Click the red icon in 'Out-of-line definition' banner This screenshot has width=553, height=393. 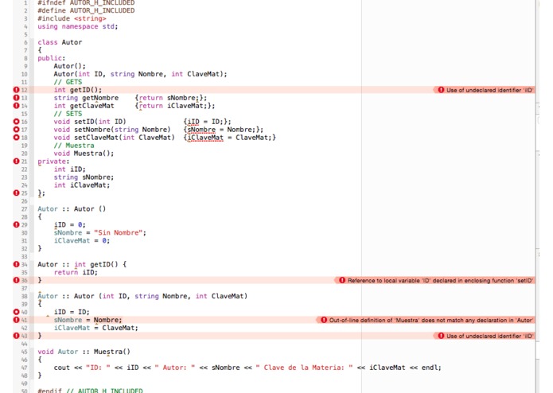coord(324,320)
